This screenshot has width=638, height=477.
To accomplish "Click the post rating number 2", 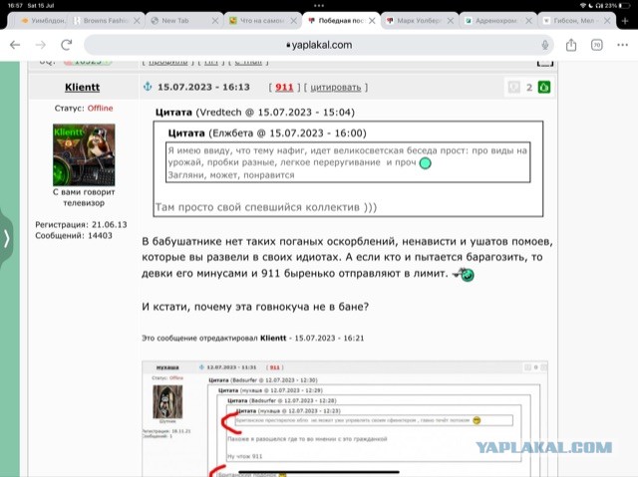I will [529, 88].
